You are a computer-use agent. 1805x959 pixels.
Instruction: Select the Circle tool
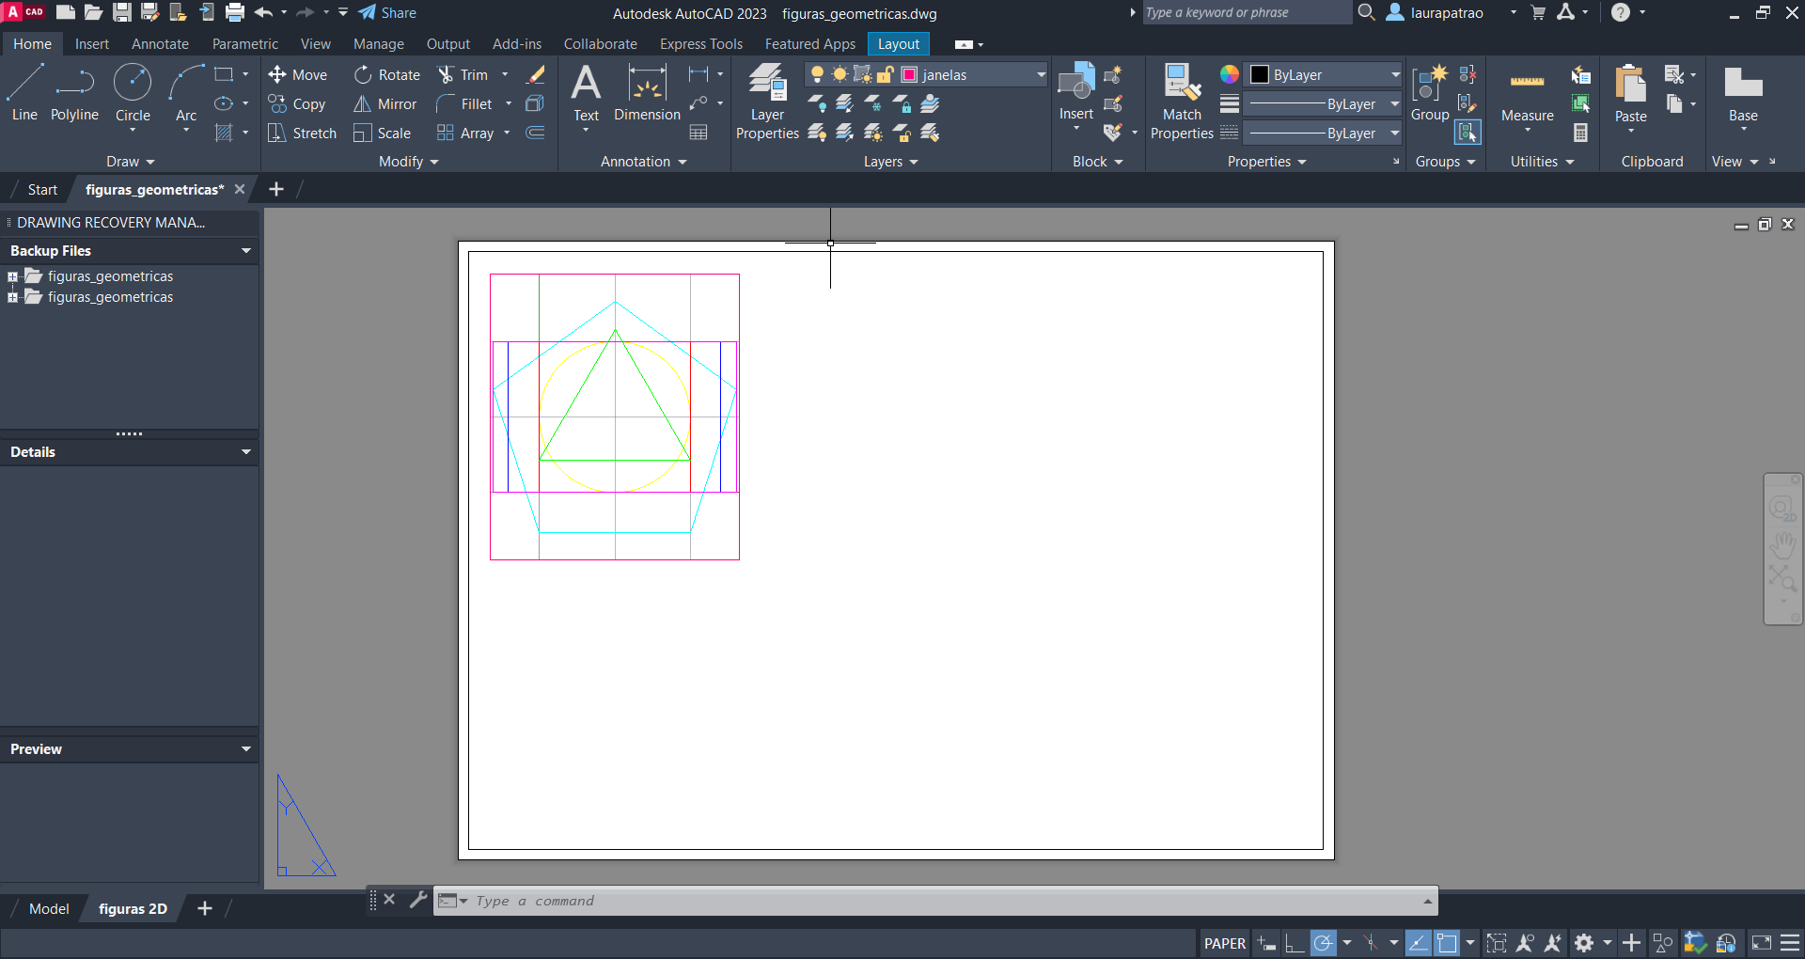pos(133,93)
